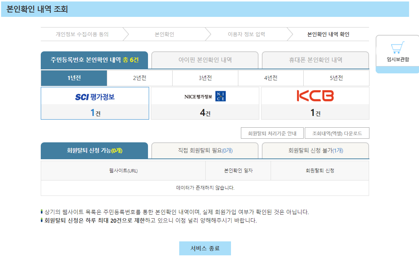The height and width of the screenshot is (259, 419).
Task: Switch to 아이핀 본인확인 내역 tab
Action: pyautogui.click(x=205, y=60)
